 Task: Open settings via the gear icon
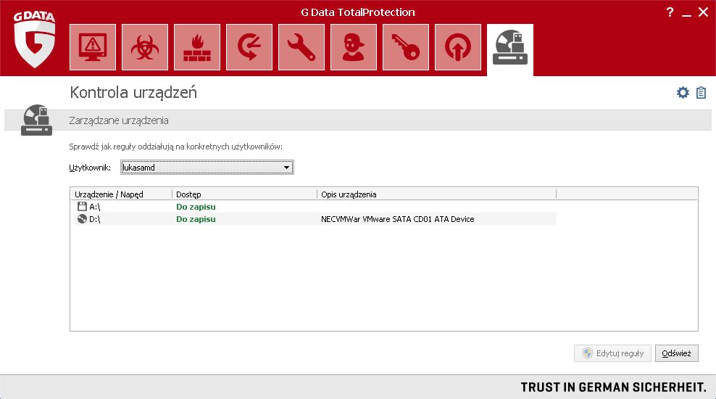(x=683, y=92)
